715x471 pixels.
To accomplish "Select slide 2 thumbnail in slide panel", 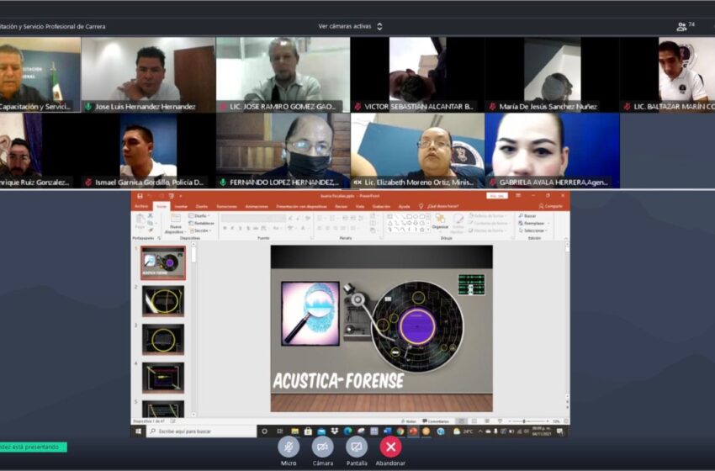I will click(x=162, y=300).
